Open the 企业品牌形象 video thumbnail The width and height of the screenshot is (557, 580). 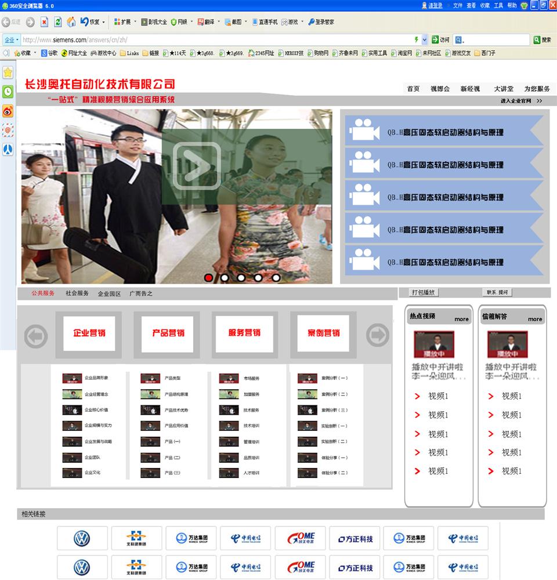(72, 378)
